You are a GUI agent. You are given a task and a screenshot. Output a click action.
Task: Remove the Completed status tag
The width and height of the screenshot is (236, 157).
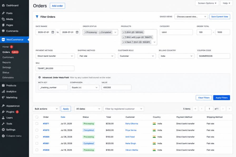(100, 32)
